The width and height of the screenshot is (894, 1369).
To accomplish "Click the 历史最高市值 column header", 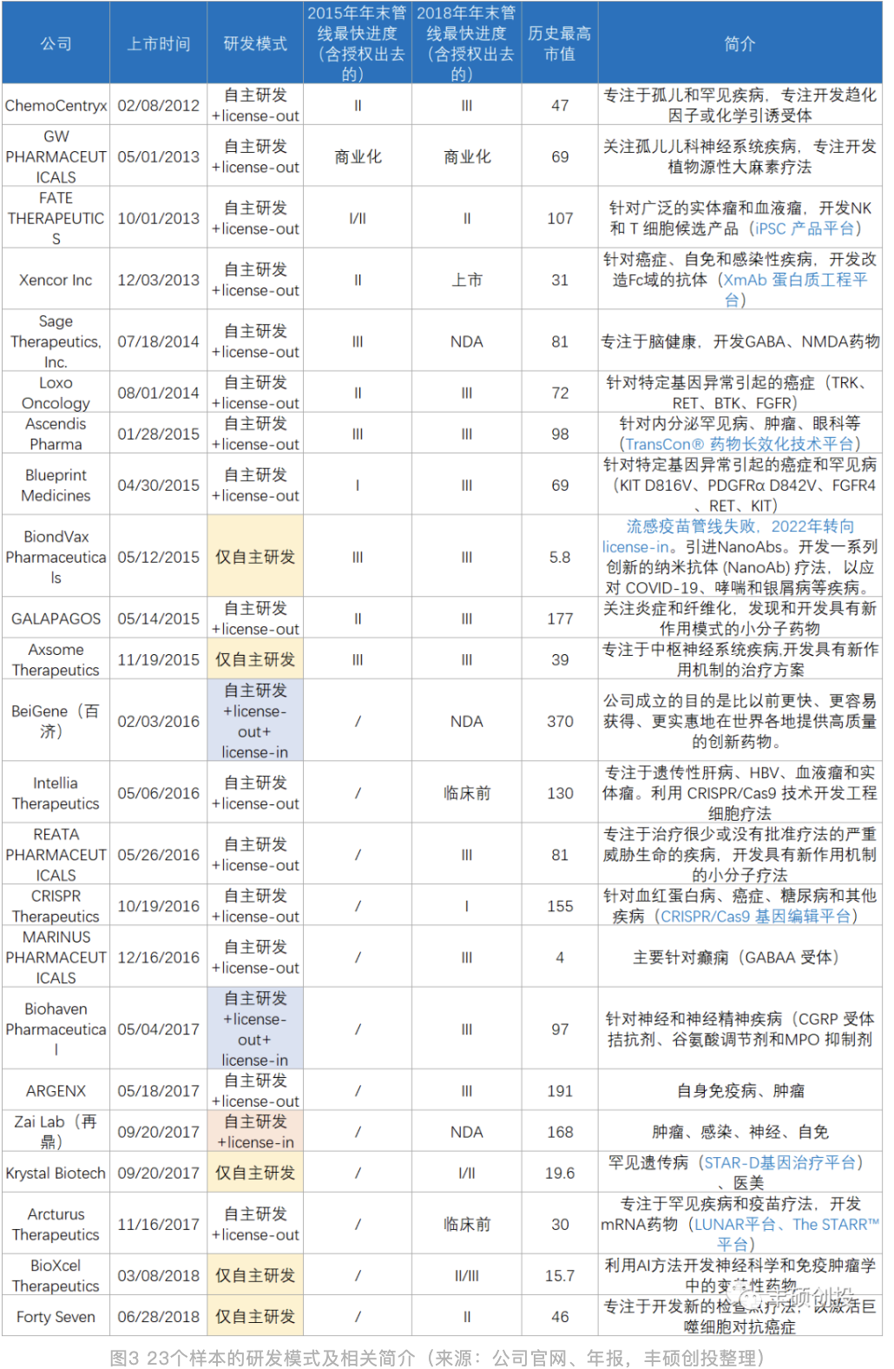I will 560,43.
